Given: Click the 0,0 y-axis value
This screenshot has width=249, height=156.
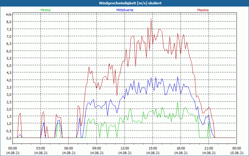Looking at the screenshot, I should coord(9,138).
